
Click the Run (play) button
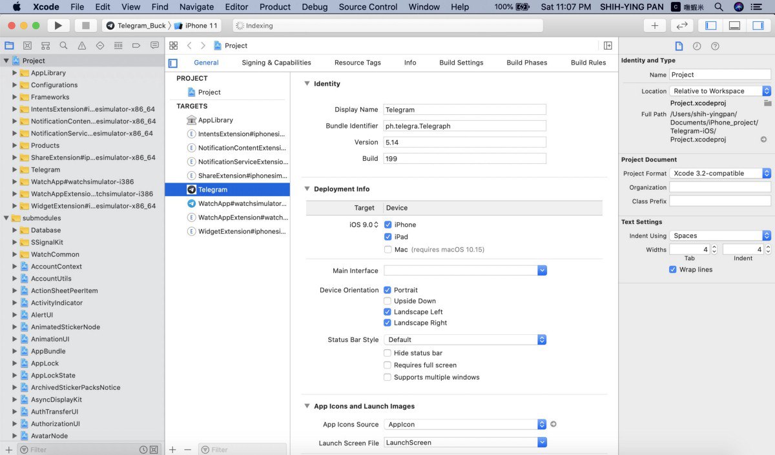(x=58, y=26)
